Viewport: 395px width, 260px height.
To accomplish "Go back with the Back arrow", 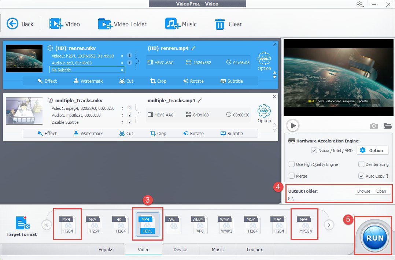I will (20, 24).
